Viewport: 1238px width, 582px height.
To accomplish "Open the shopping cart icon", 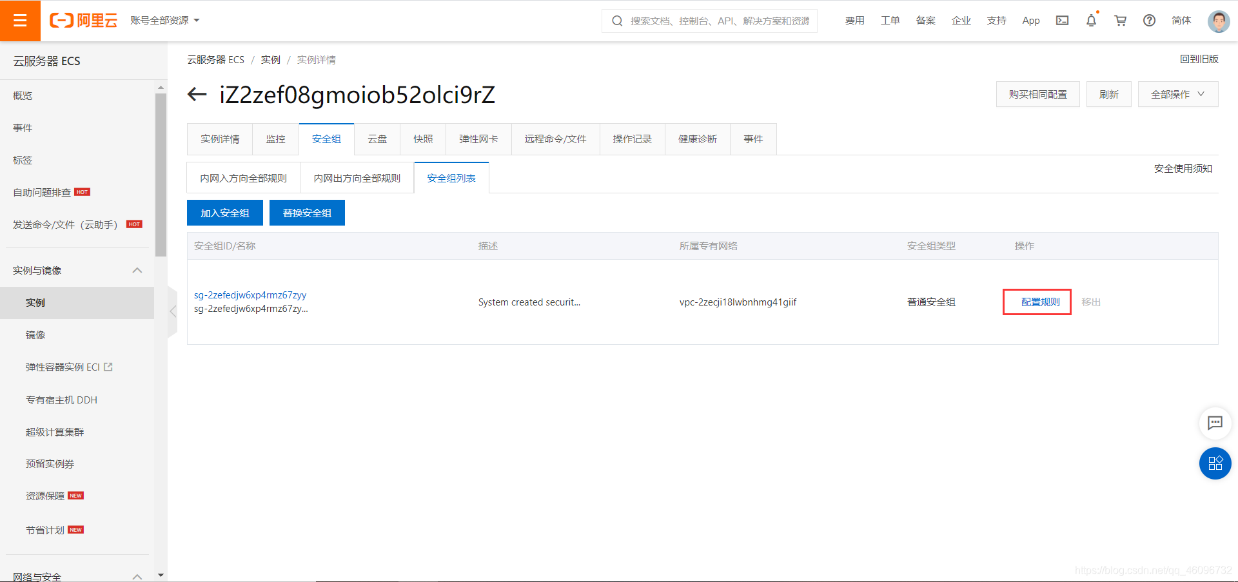I will (x=1121, y=21).
